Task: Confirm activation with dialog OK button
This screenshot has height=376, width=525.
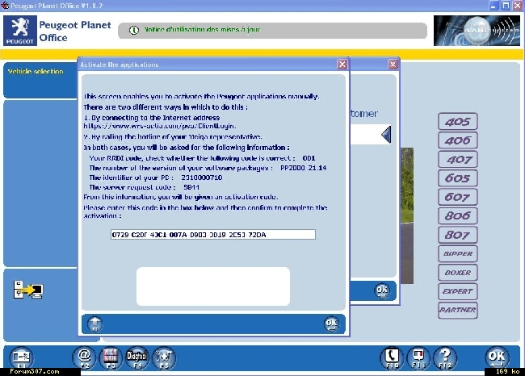Action: click(331, 324)
